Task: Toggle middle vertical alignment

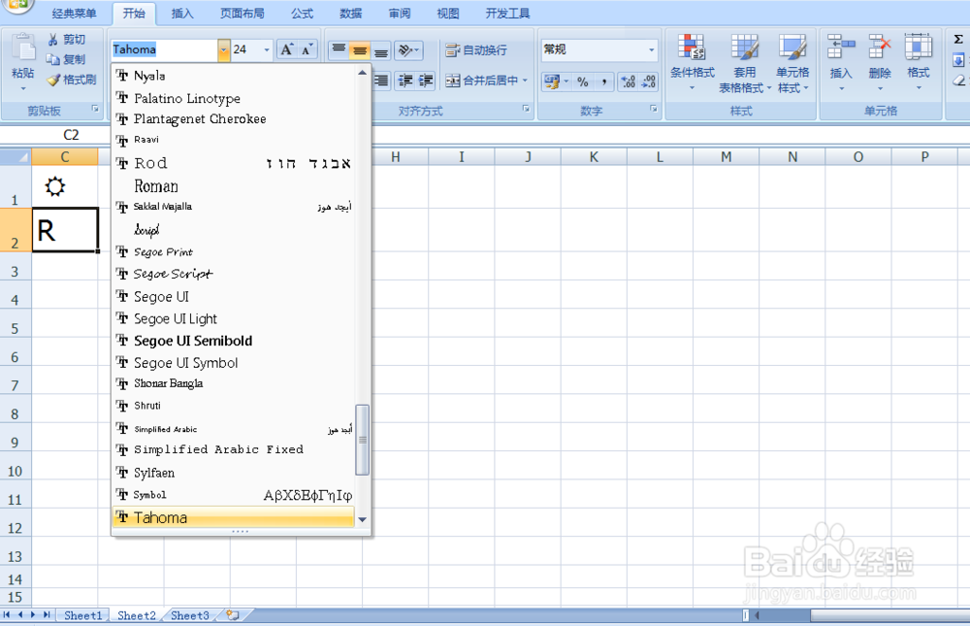Action: pos(360,49)
